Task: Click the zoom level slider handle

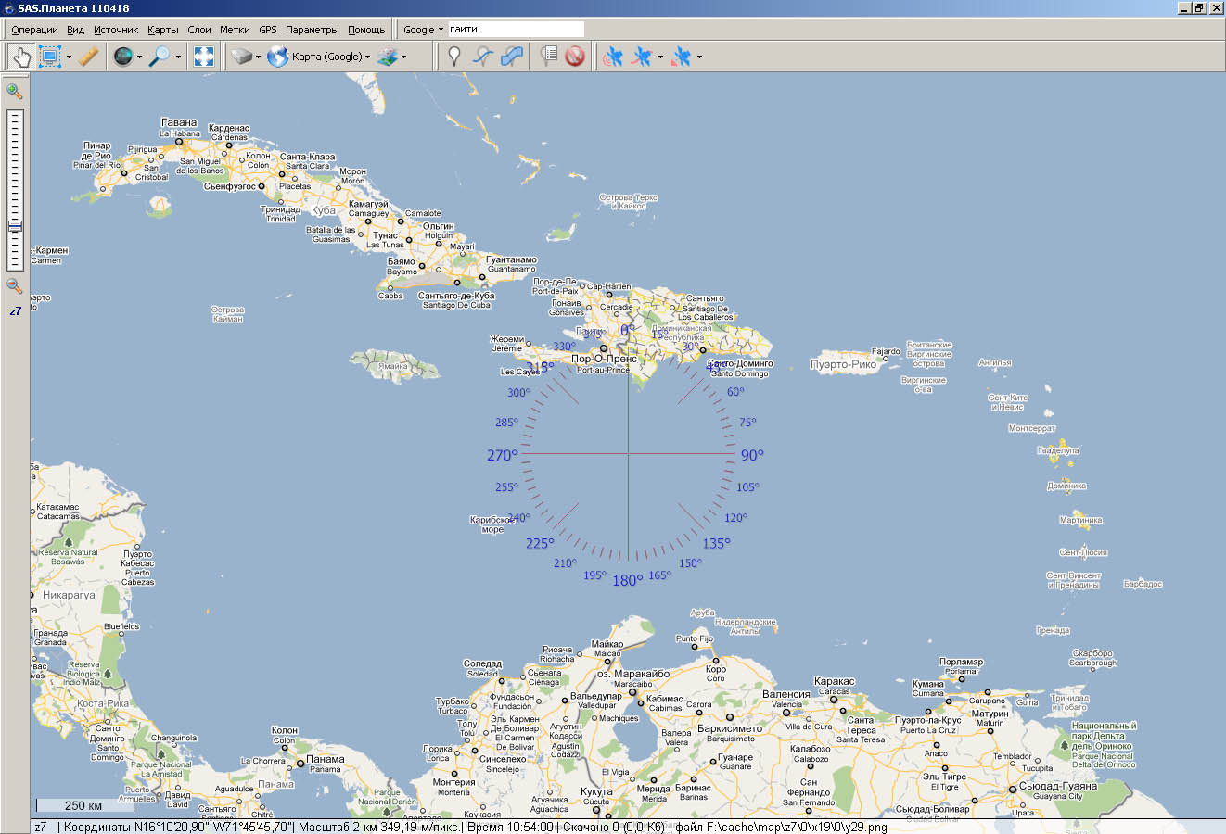Action: tap(15, 226)
